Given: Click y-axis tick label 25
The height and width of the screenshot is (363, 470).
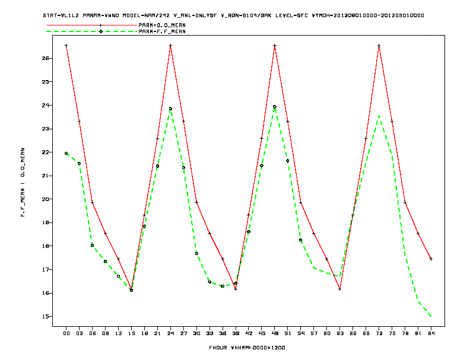Looking at the screenshot, I should point(46,82).
